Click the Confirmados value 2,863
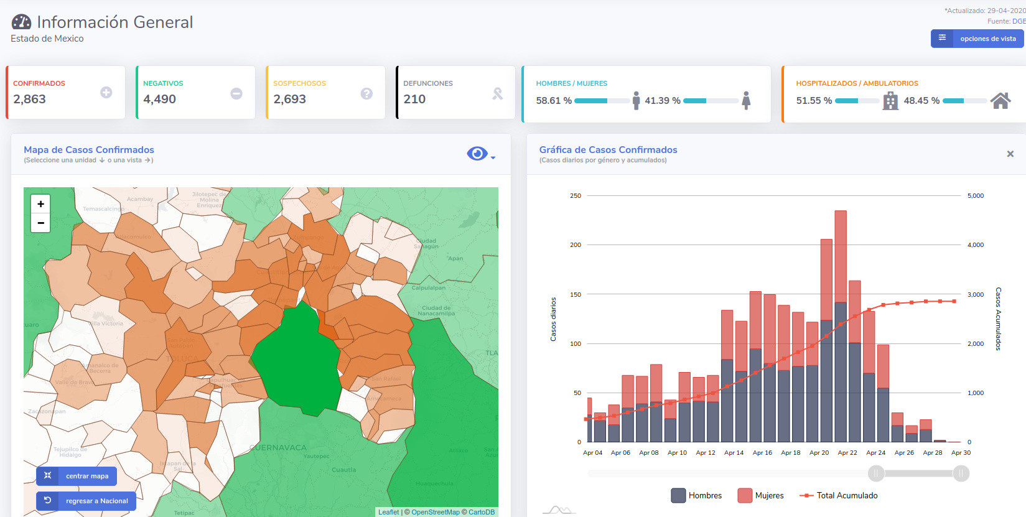This screenshot has height=517, width=1026. point(30,99)
